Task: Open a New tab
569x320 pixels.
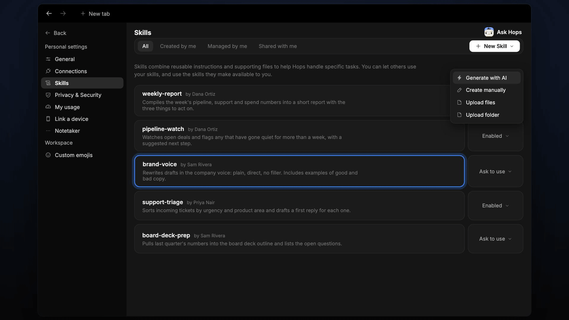Action: [x=95, y=13]
